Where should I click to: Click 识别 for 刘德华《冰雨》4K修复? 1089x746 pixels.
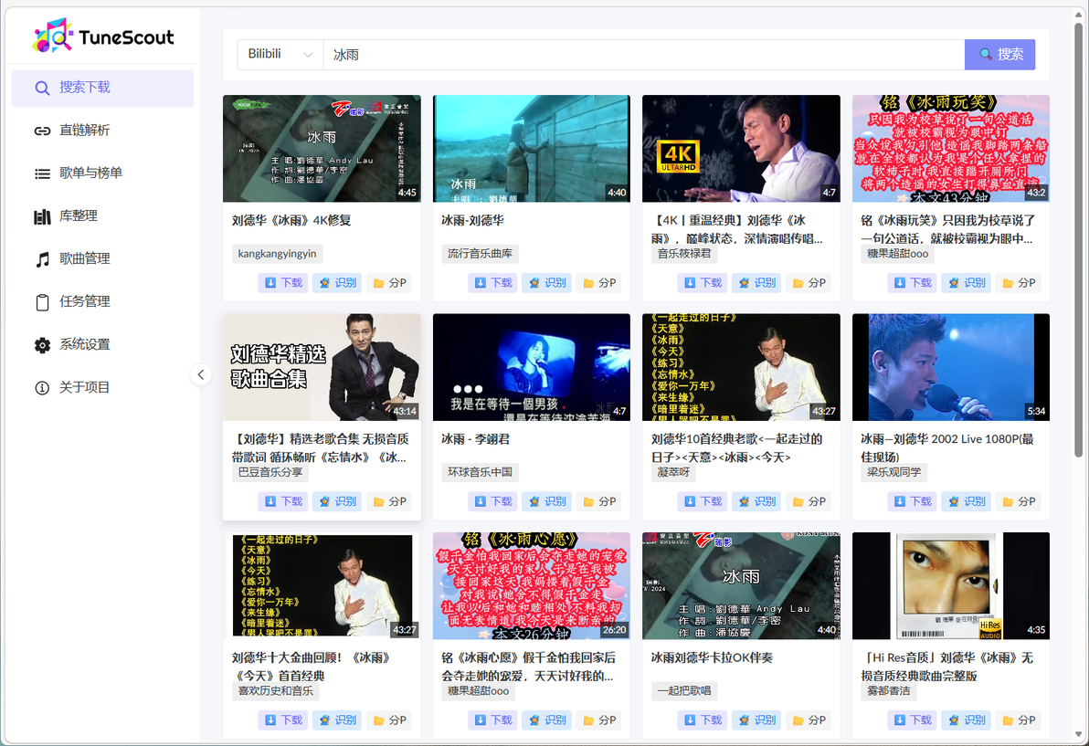(337, 282)
